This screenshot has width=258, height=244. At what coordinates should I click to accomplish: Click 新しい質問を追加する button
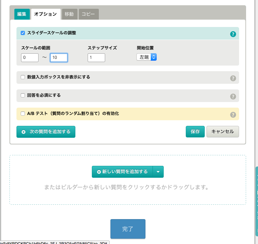(x=122, y=172)
